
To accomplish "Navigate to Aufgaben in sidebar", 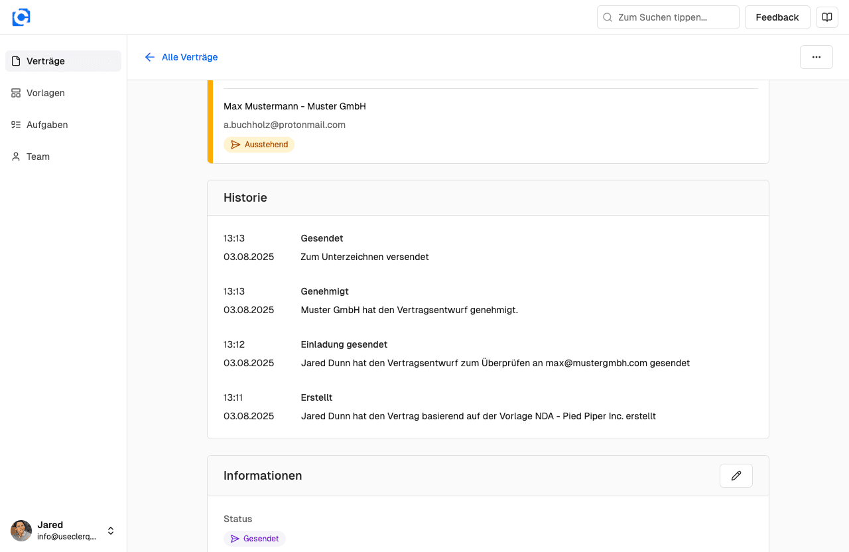I will 47,125.
